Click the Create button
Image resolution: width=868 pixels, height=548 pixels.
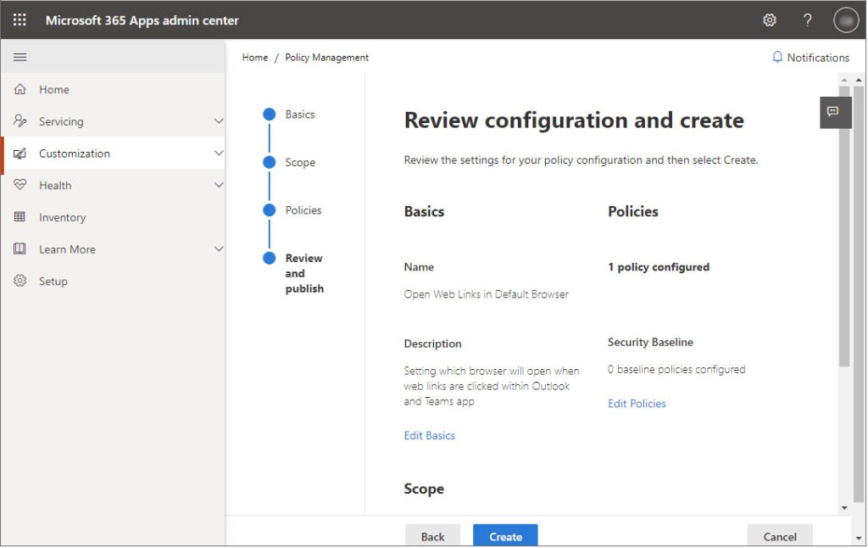[505, 536]
